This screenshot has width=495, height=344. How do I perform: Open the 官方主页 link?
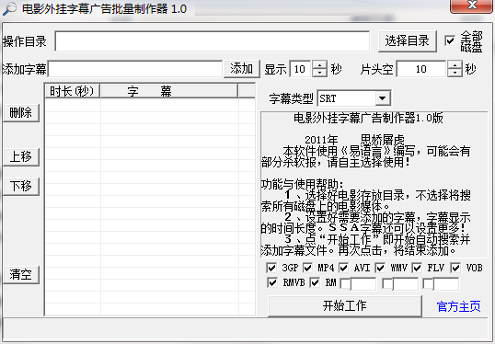point(459,306)
